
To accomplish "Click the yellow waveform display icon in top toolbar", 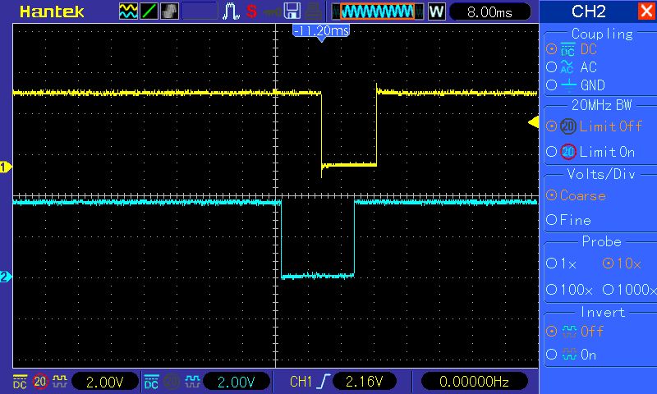I will click(x=129, y=11).
